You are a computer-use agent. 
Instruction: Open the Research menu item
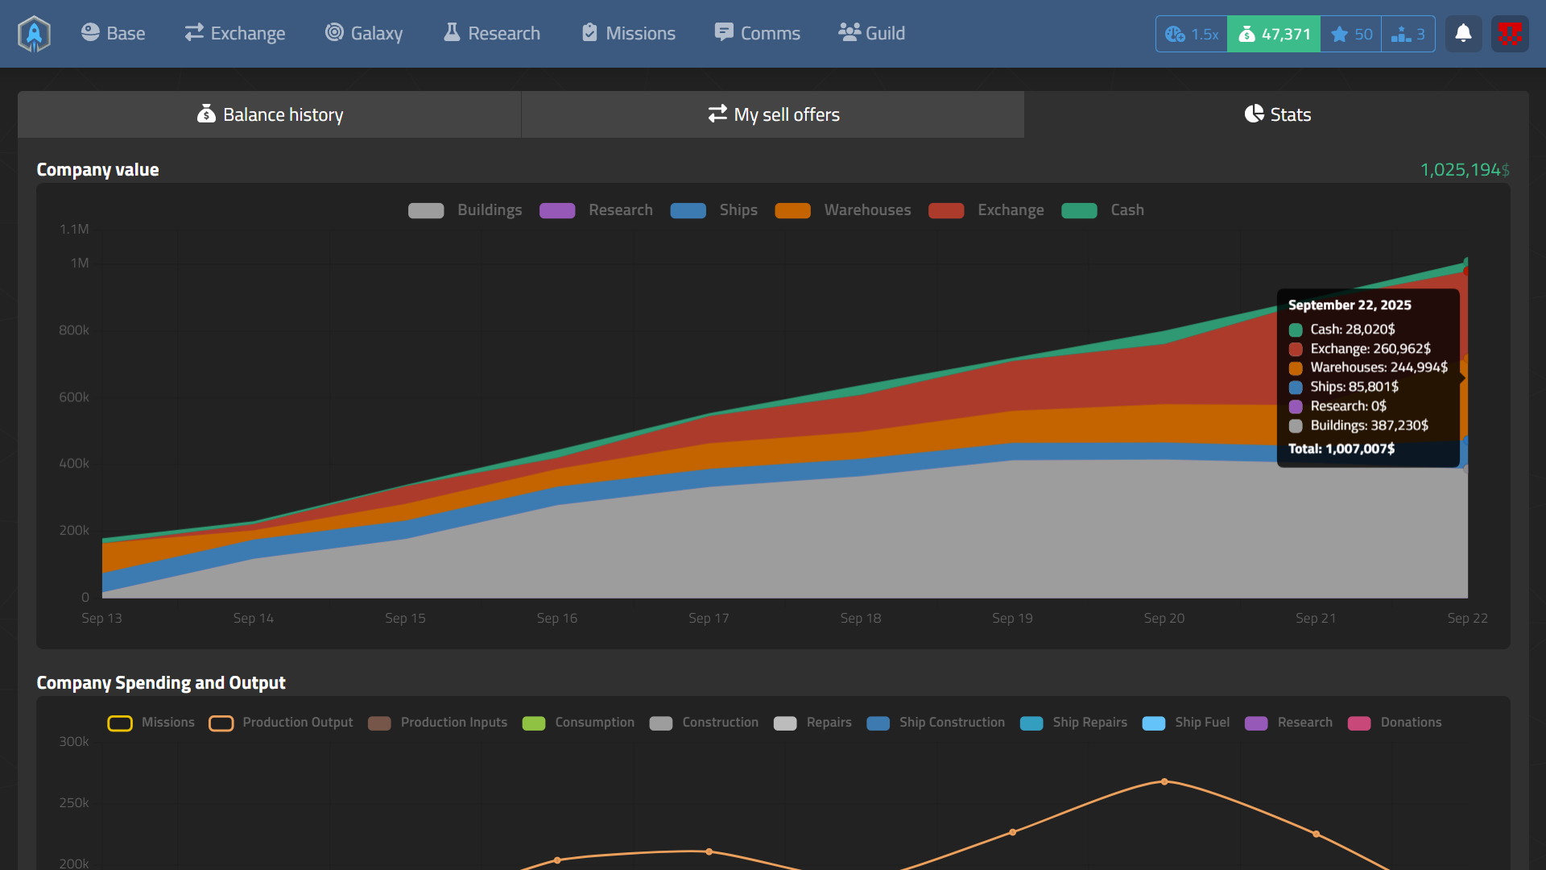point(492,33)
